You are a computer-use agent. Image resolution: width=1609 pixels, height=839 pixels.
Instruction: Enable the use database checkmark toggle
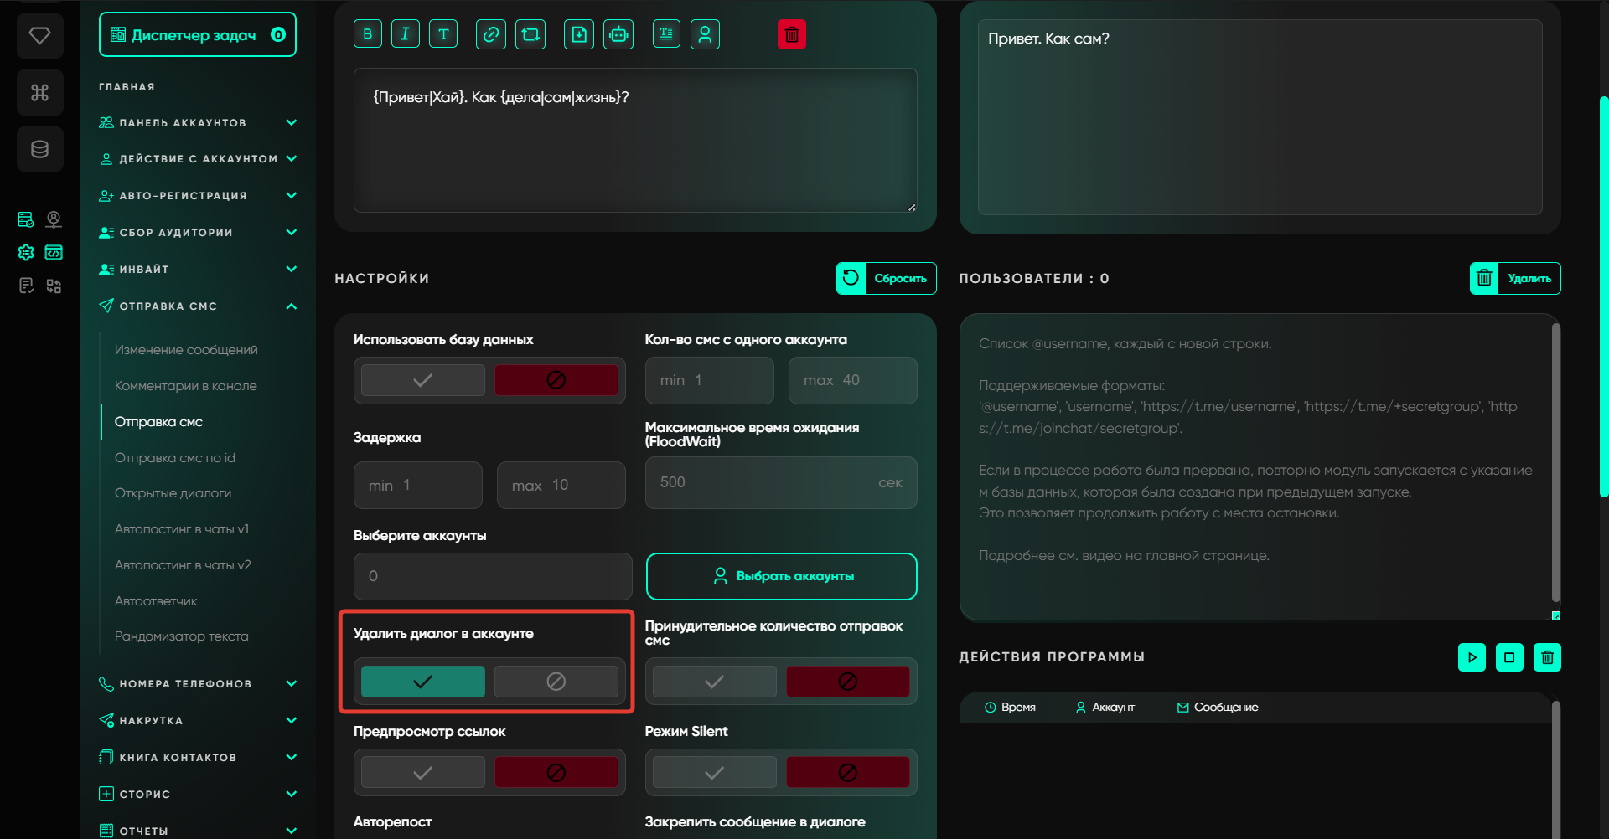point(423,380)
